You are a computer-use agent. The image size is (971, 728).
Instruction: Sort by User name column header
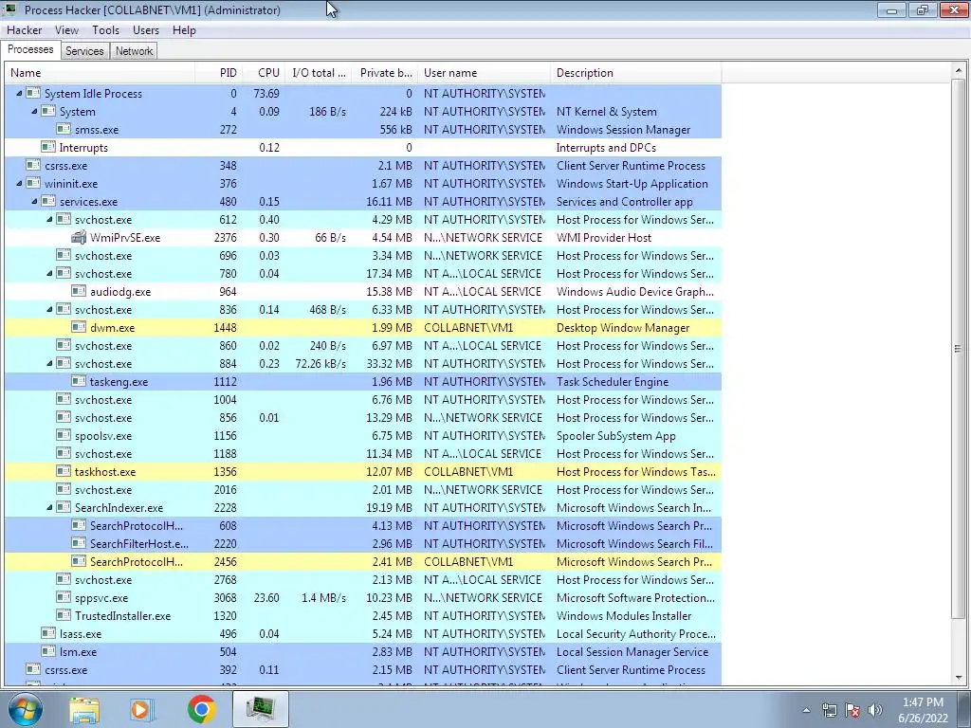[484, 73]
